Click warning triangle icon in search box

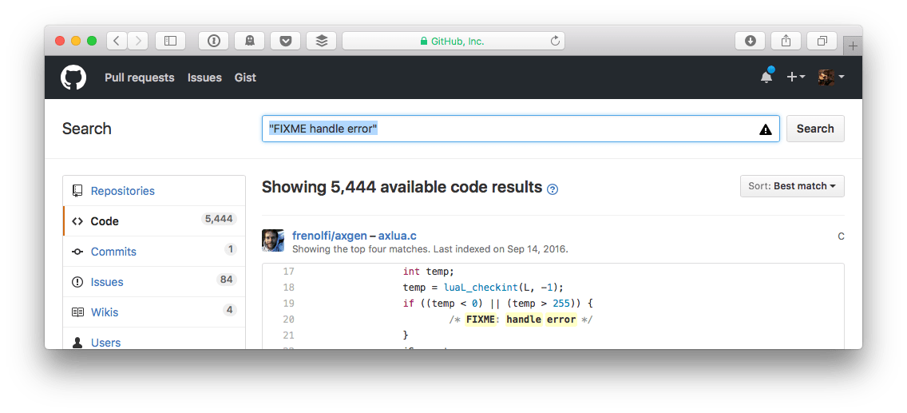coord(765,129)
